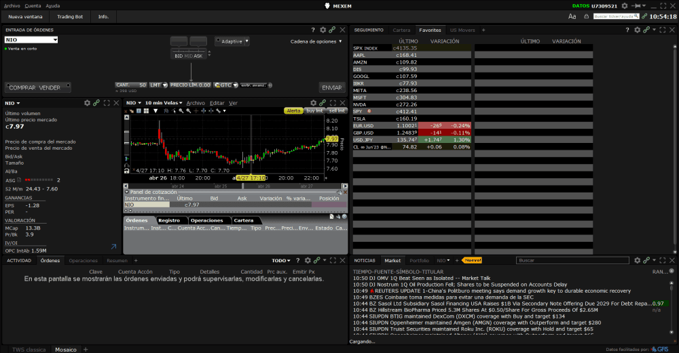This screenshot has height=353, width=679.
Task: Open Cuenta menu
Action: [33, 5]
